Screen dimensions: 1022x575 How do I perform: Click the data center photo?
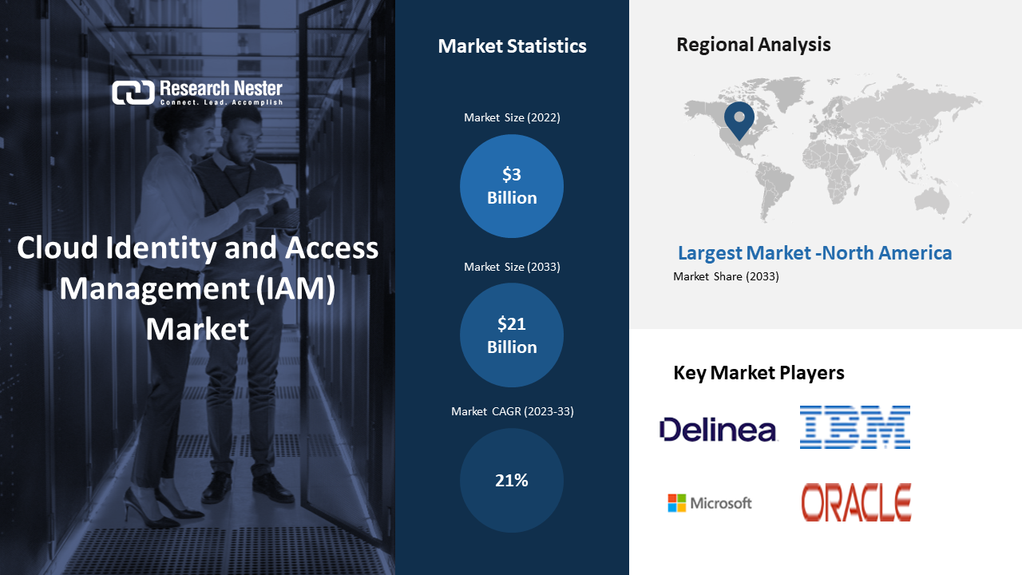tap(197, 287)
